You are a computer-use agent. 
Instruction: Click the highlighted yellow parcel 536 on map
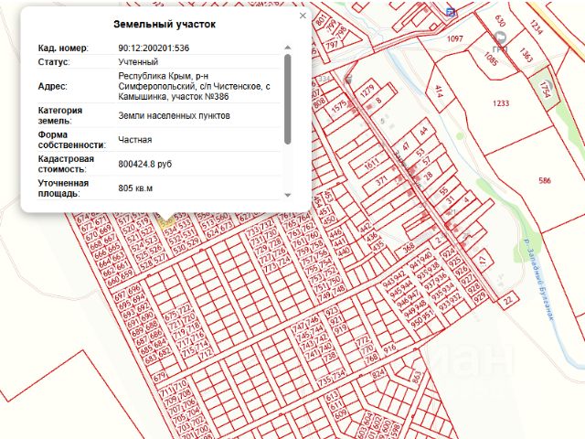pos(166,221)
